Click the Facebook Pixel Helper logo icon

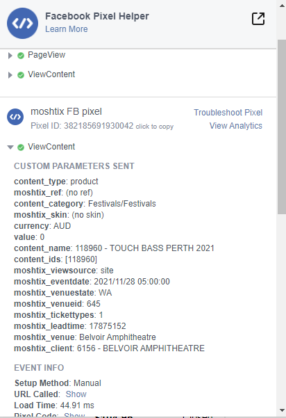[x=23, y=23]
